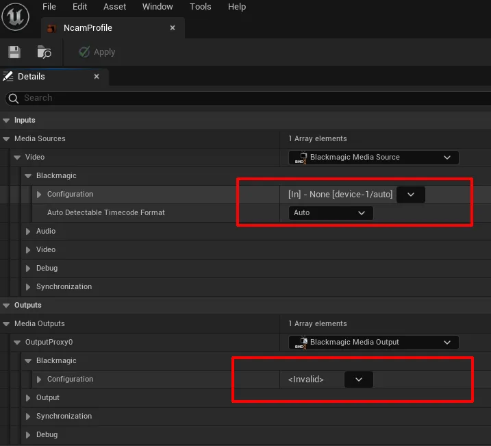Open the Blackmagic Media Source dropdown

tap(374, 157)
